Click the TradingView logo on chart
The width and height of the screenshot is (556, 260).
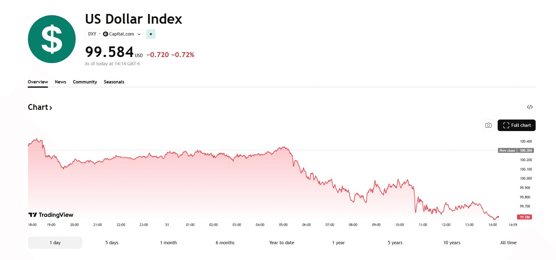tap(51, 215)
